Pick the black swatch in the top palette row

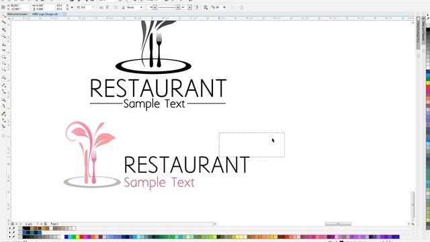pyautogui.click(x=24, y=228)
